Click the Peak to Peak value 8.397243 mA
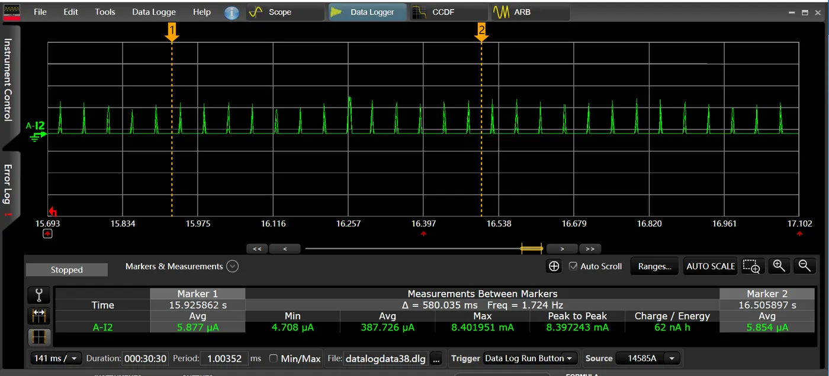The image size is (829, 376). tap(577, 327)
